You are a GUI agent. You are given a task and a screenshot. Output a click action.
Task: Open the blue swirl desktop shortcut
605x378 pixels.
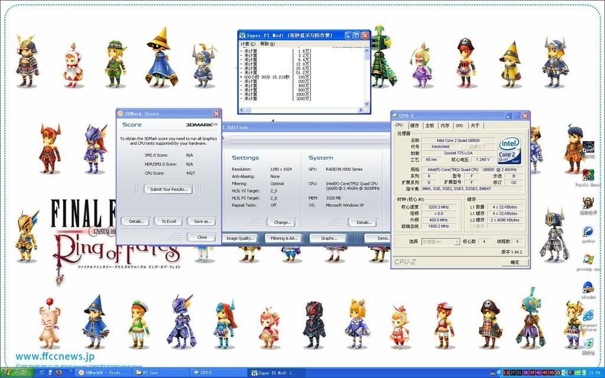tap(588, 232)
